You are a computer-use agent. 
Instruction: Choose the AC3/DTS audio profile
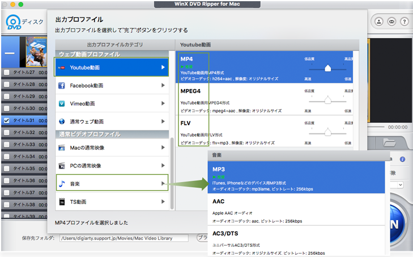(x=296, y=241)
